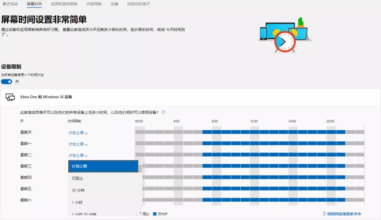This screenshot has height=220, width=381.
Task: Switch to the 最近活动 tab
Action: [x=10, y=4]
